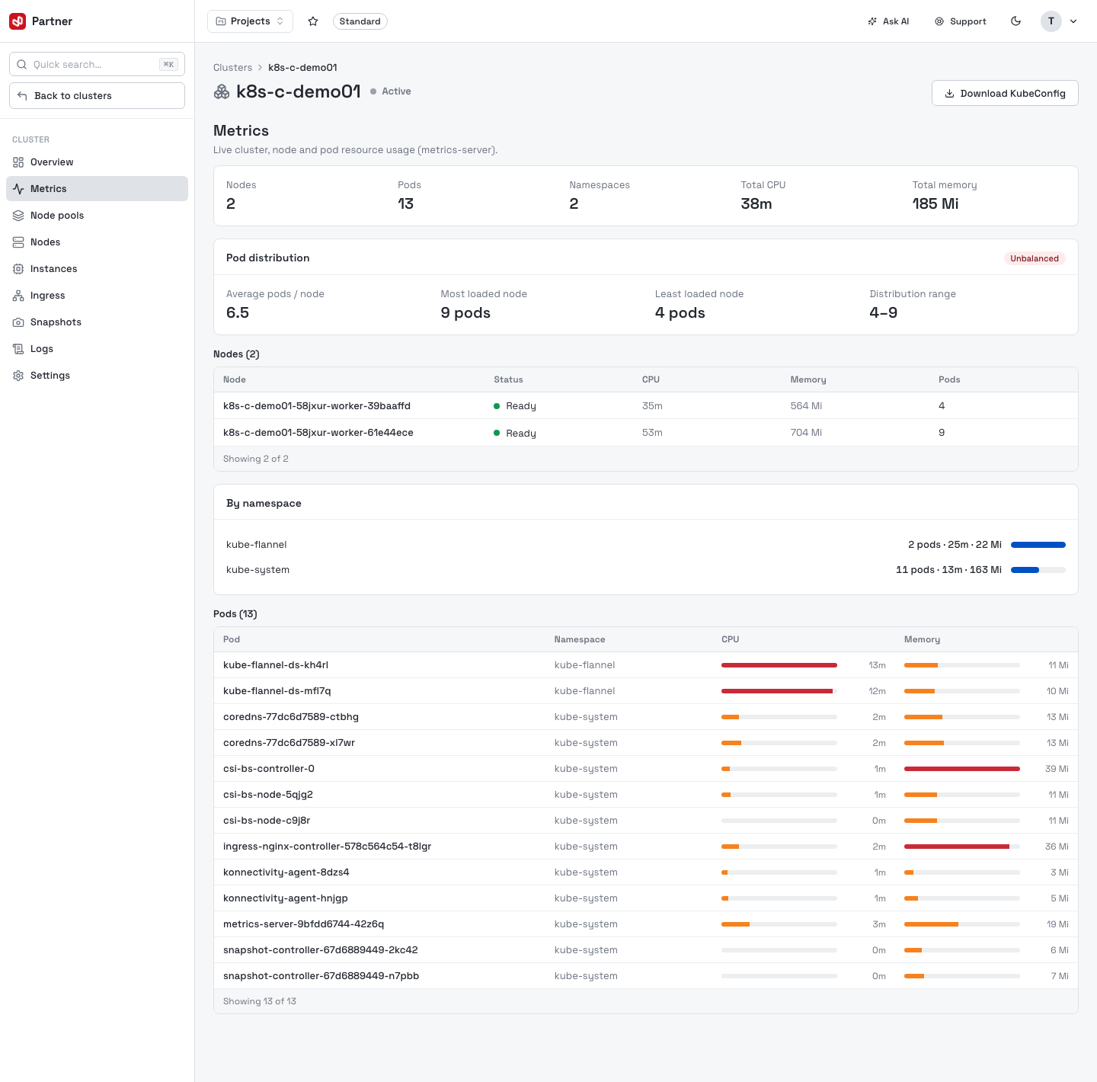Click the Standard plan badge

[x=360, y=21]
